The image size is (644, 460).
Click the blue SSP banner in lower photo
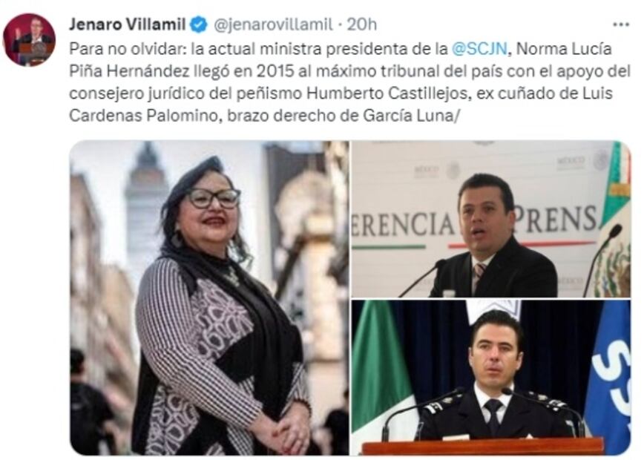608,376
